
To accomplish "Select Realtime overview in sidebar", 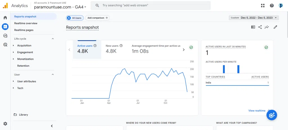I will [x=26, y=23].
